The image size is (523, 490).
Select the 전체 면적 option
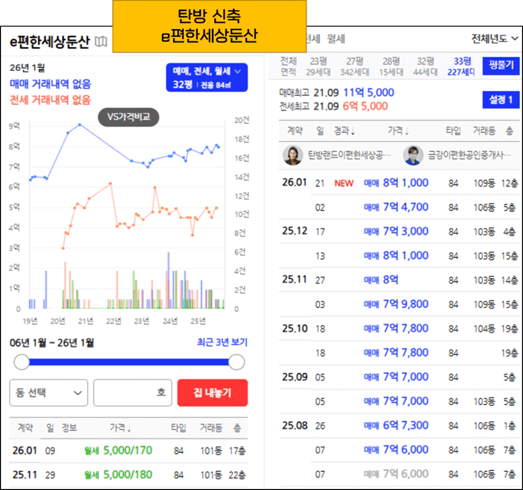[x=288, y=67]
